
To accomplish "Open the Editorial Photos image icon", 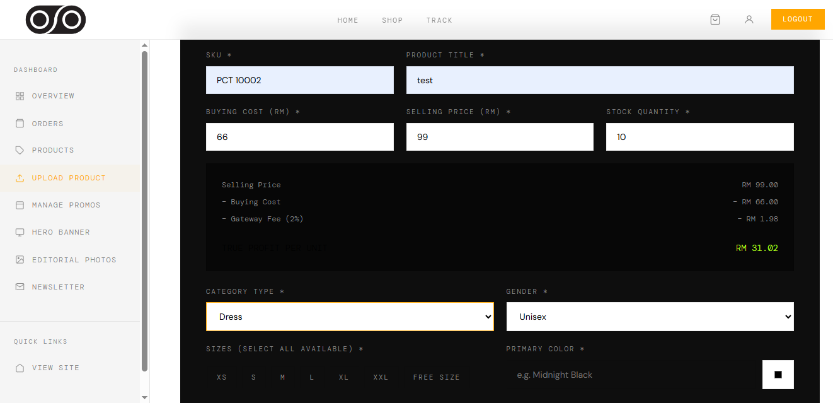I will (x=20, y=260).
